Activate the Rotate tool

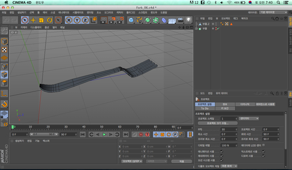click(x=49, y=20)
